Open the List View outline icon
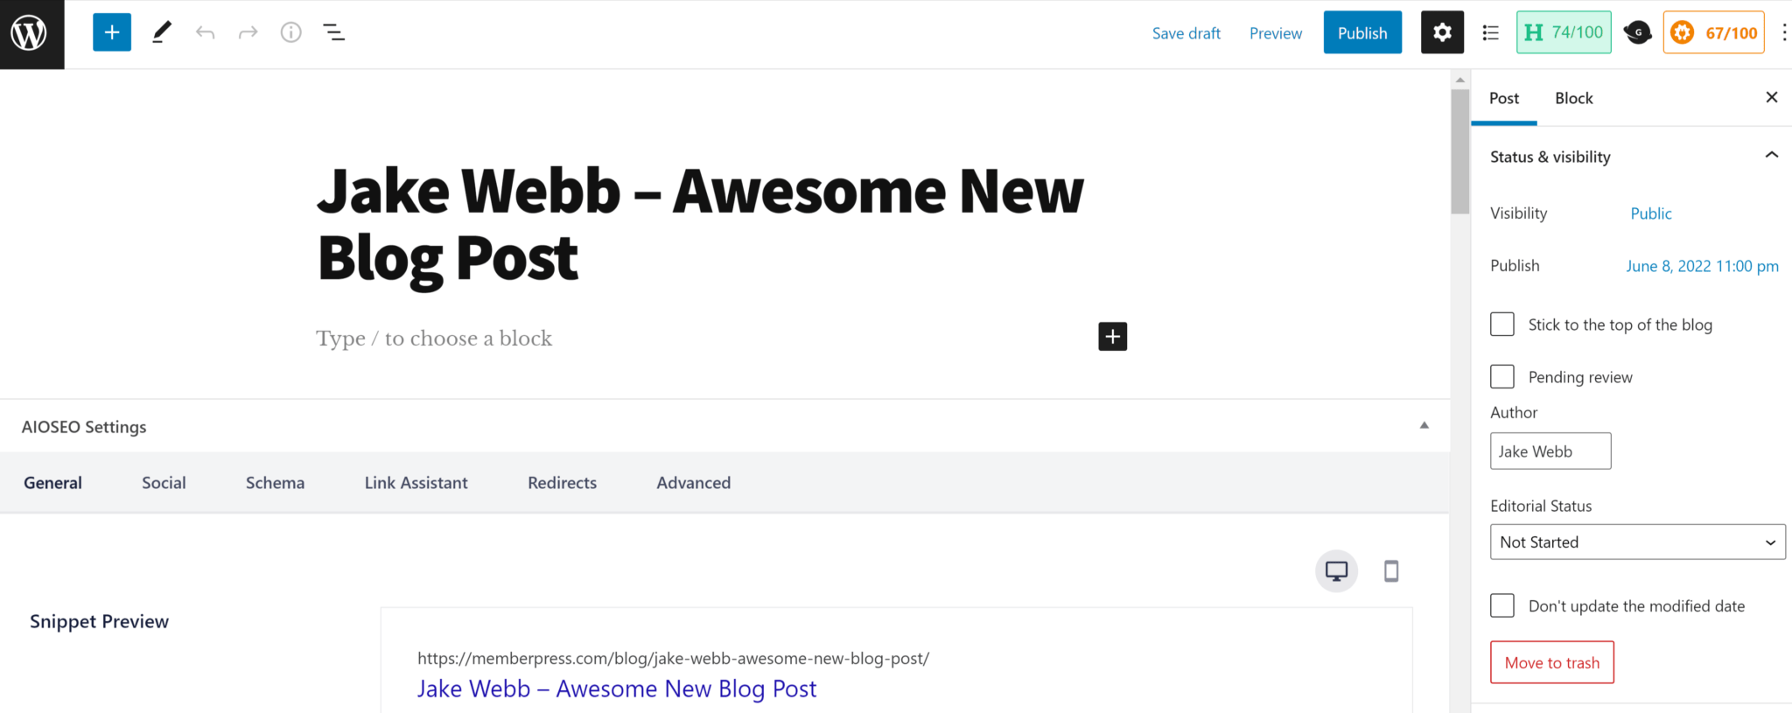The width and height of the screenshot is (1792, 713). coord(333,32)
